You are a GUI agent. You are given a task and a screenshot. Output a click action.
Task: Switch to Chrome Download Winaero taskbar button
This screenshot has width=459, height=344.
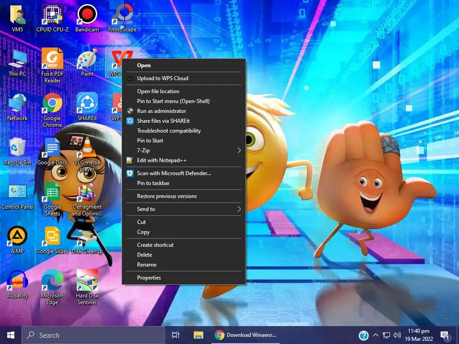point(245,335)
